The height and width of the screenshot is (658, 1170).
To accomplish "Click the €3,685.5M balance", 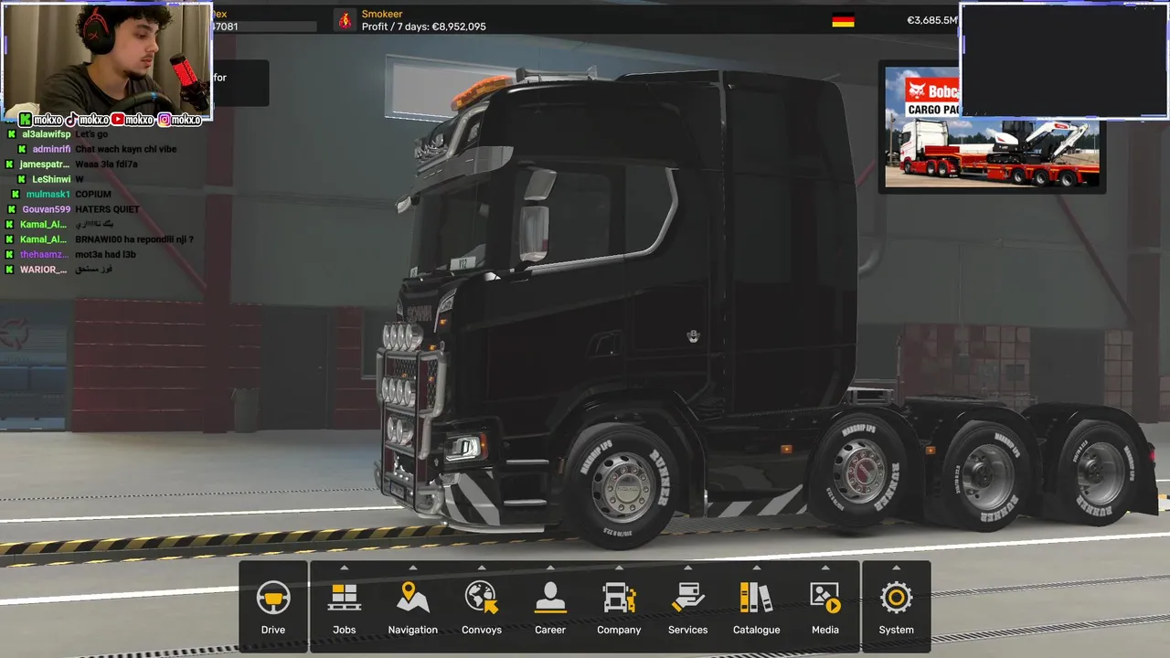I will 931,20.
